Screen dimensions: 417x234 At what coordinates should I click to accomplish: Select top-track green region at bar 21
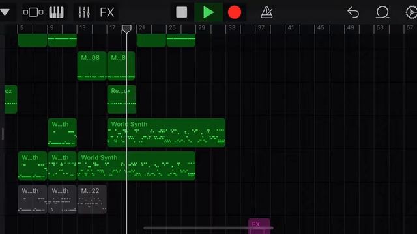[151, 40]
